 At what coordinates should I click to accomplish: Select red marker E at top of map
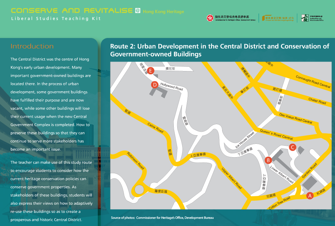tap(150, 70)
